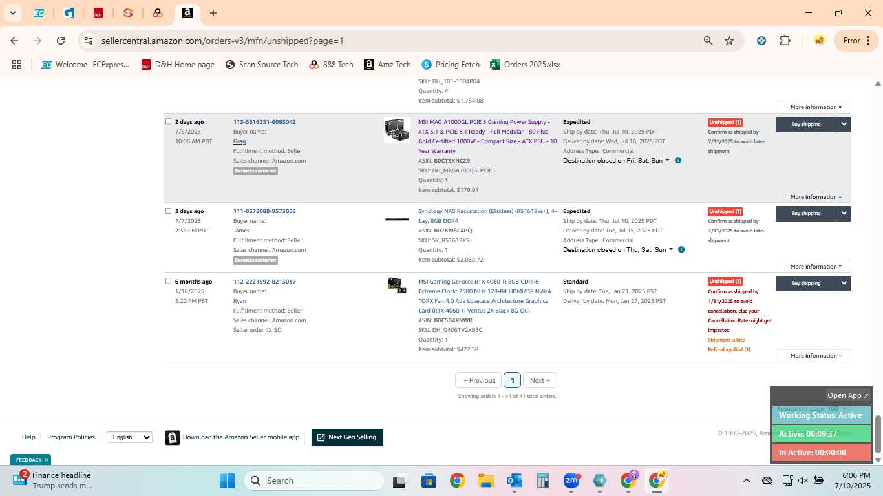Open Outlook from the taskbar
Screen dimensions: 883x496
point(515,480)
